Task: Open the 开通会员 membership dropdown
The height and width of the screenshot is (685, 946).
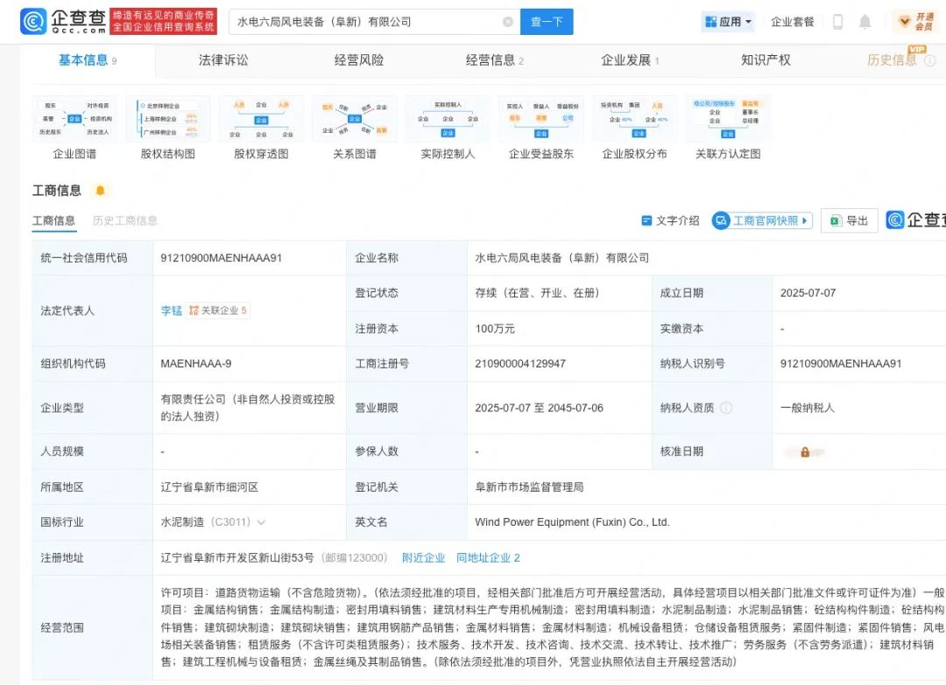Action: click(918, 21)
